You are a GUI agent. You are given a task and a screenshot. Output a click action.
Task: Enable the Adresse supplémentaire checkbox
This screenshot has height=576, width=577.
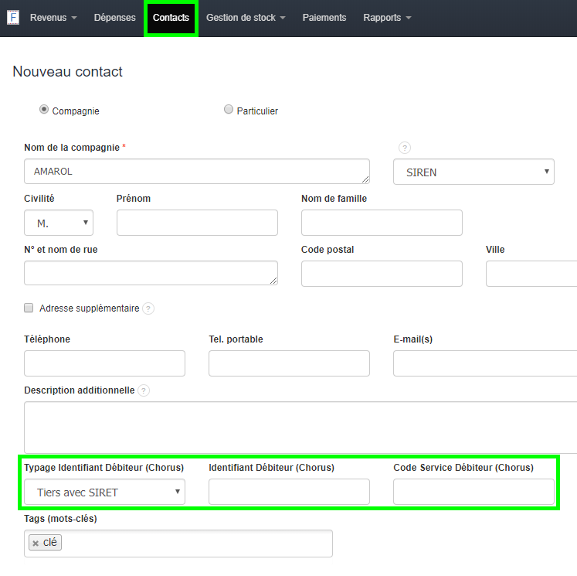pyautogui.click(x=29, y=308)
